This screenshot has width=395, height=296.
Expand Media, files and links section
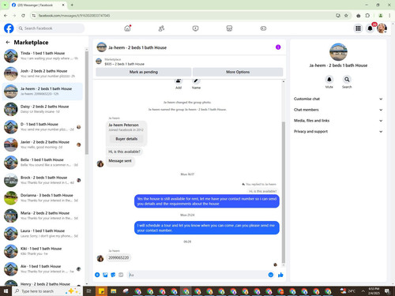tap(338, 121)
